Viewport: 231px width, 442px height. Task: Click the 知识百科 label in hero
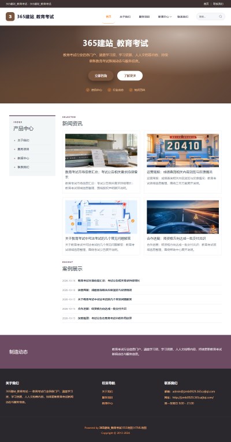[139, 90]
